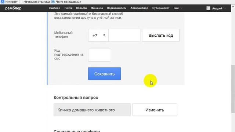Expand the Еще dropdown in navigation

[x=178, y=8]
